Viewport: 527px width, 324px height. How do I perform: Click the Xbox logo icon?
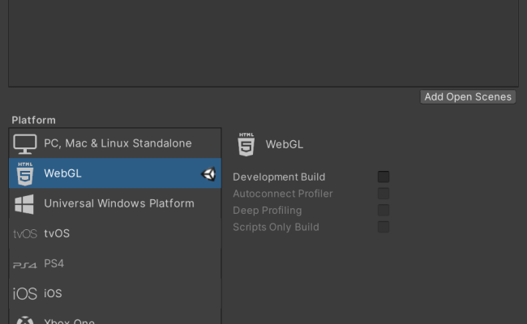pos(25,320)
